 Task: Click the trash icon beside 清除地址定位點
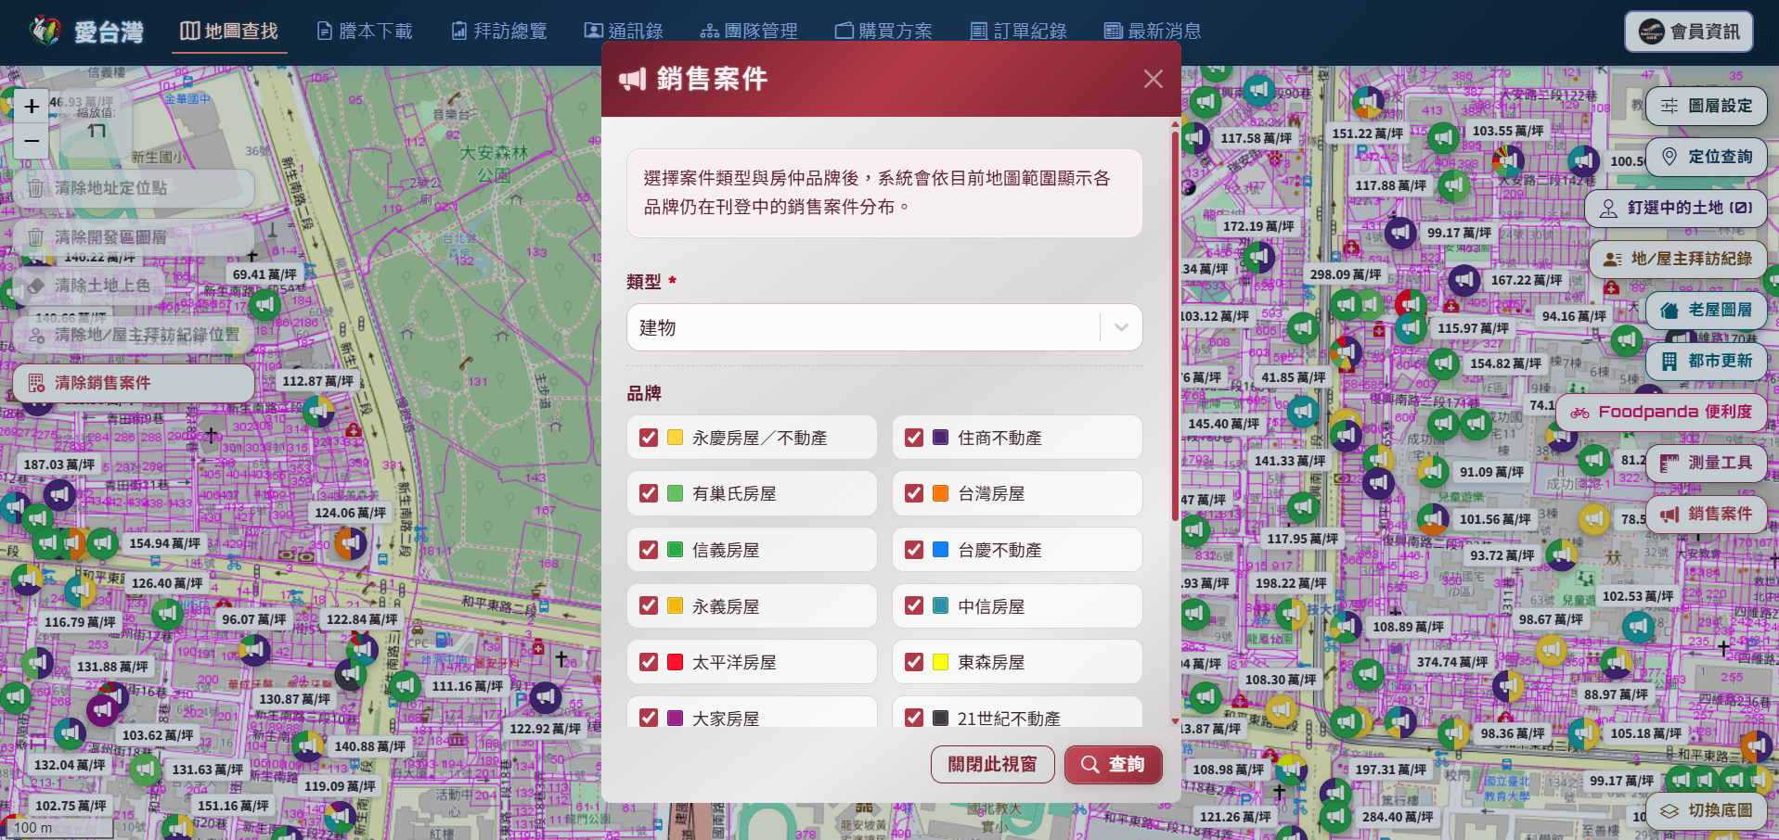coord(35,188)
